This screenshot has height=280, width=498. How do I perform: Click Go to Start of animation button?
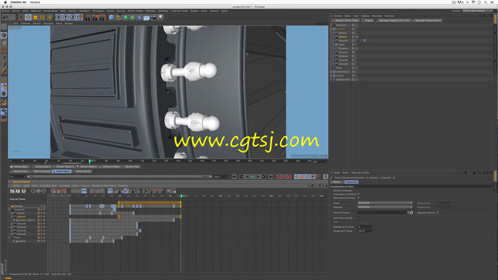tap(235, 177)
